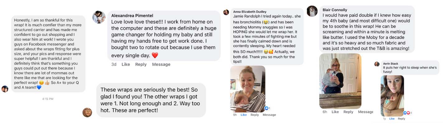View like reaction count on Anna's photo
Screen dimensions: 448x127
coord(267,108)
